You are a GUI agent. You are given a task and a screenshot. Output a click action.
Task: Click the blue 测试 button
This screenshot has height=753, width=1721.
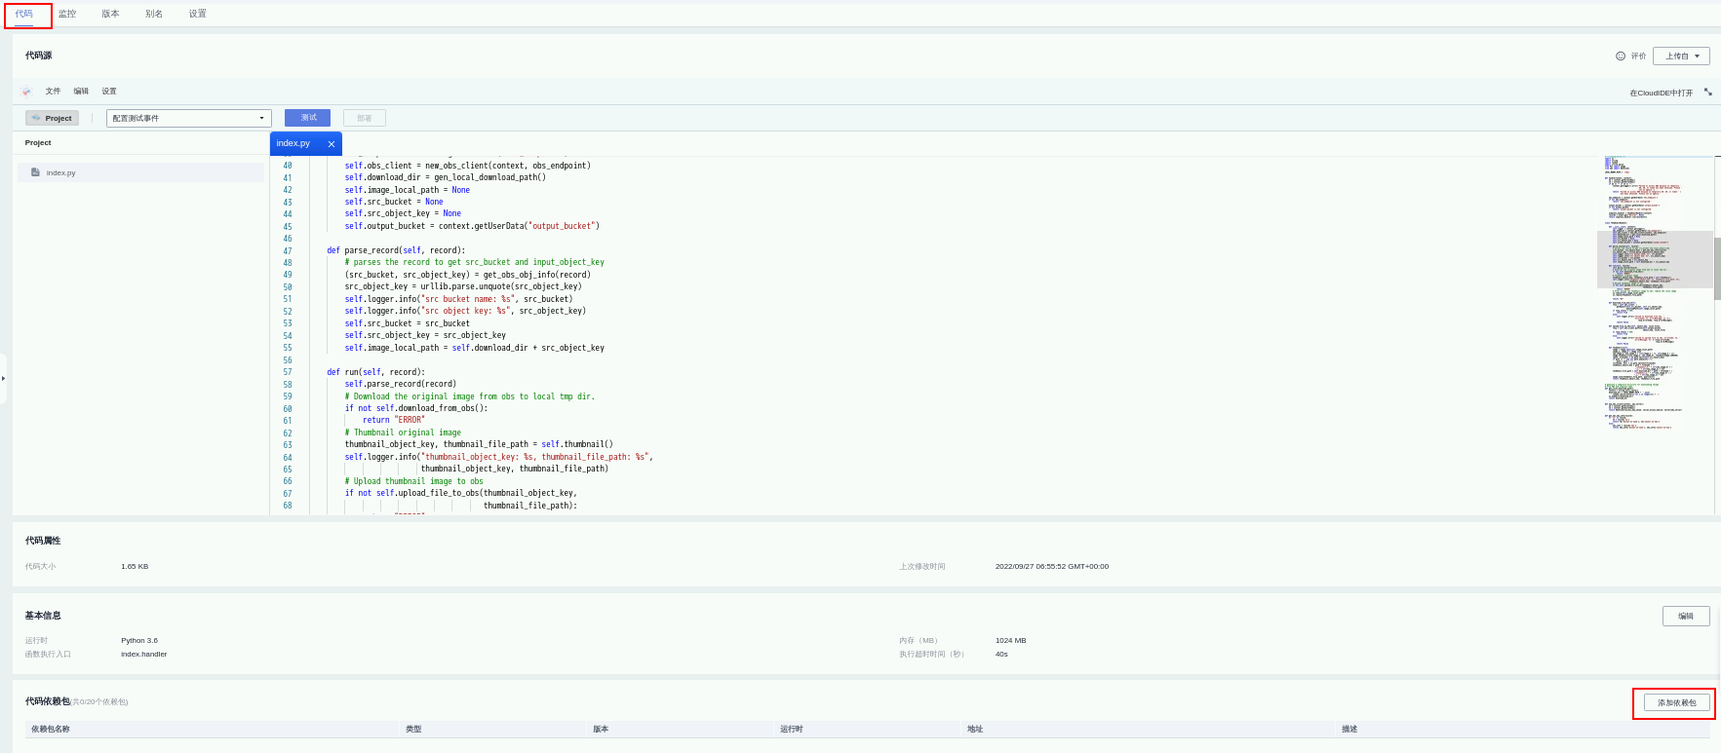pyautogui.click(x=307, y=118)
